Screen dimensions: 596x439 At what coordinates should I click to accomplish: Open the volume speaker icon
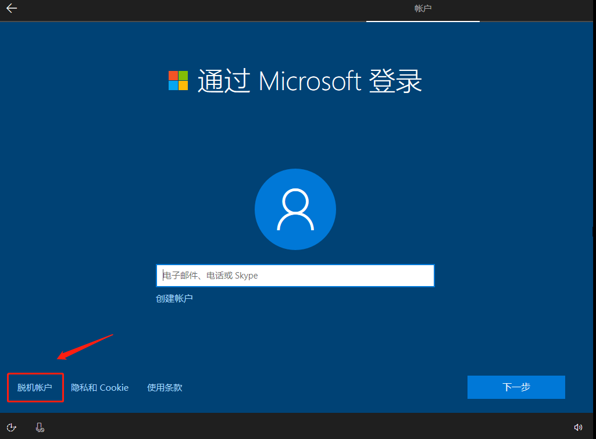[x=578, y=427]
